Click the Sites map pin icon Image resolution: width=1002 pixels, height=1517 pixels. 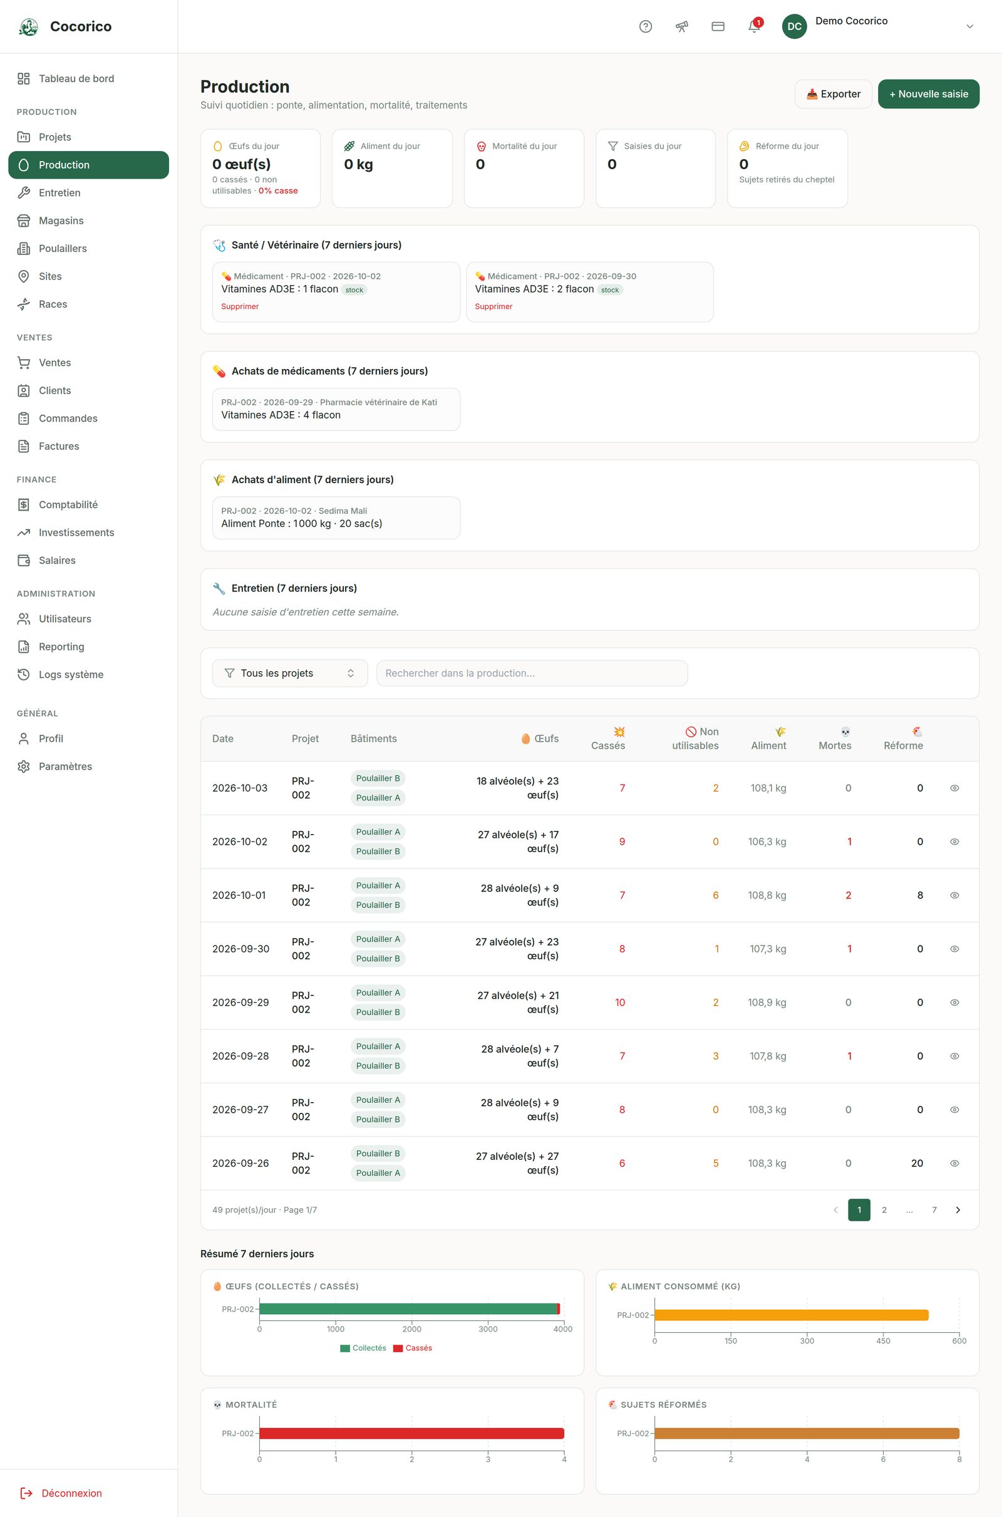tap(24, 276)
